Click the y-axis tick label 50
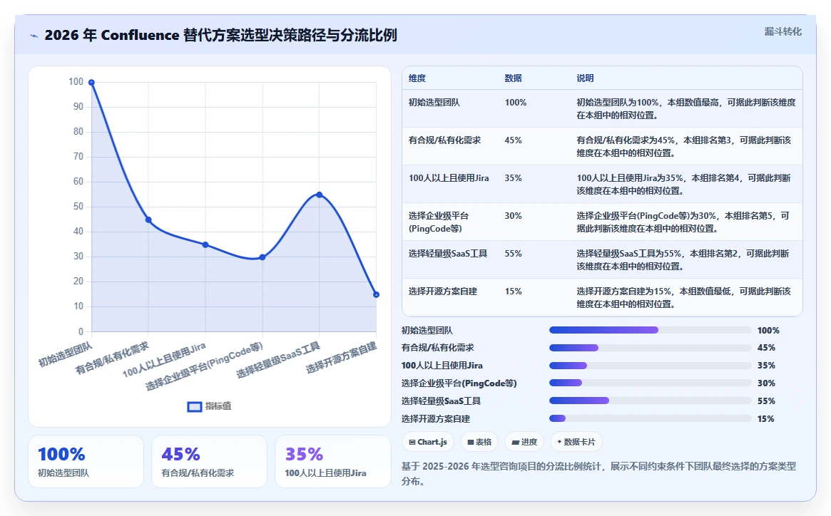Image resolution: width=831 pixels, height=516 pixels. coord(78,206)
